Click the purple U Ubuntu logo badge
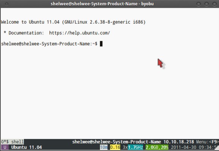 pyautogui.click(x=5, y=147)
